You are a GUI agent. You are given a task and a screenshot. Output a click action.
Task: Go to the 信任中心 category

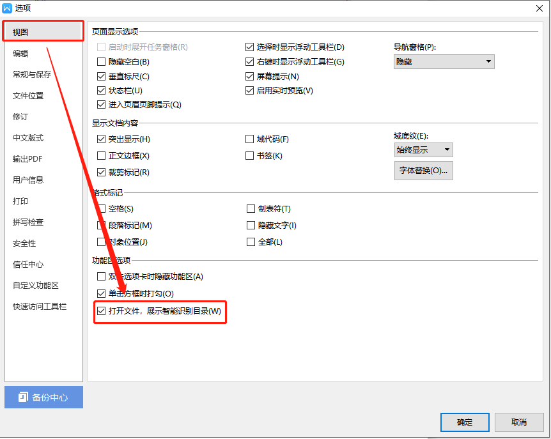point(28,264)
